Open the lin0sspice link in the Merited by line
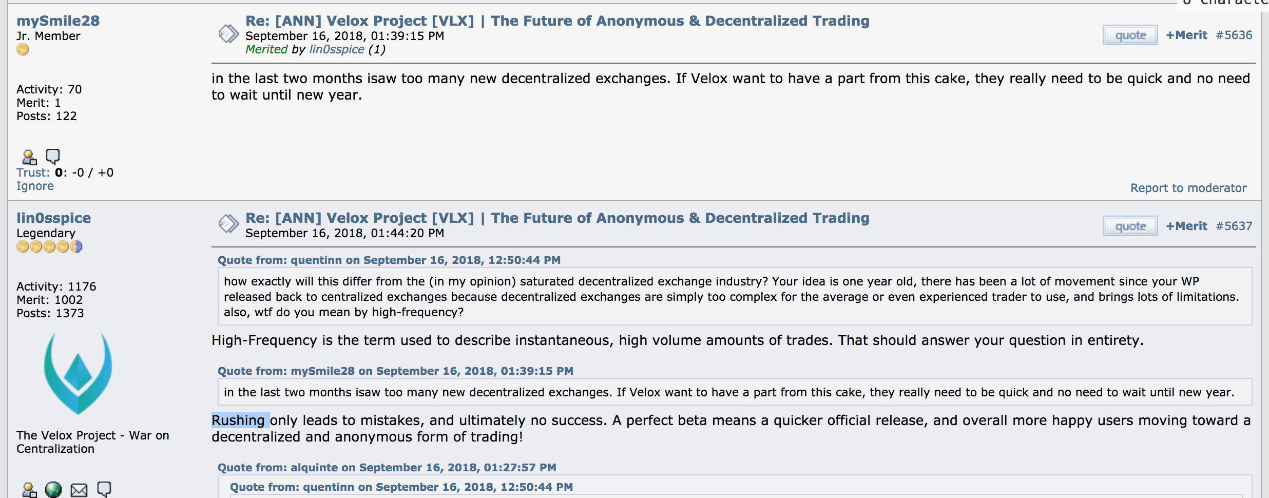Screen dimensions: 1269x498 (337, 49)
